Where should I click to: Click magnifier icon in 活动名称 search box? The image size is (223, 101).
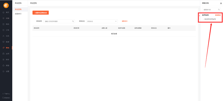click(73, 21)
